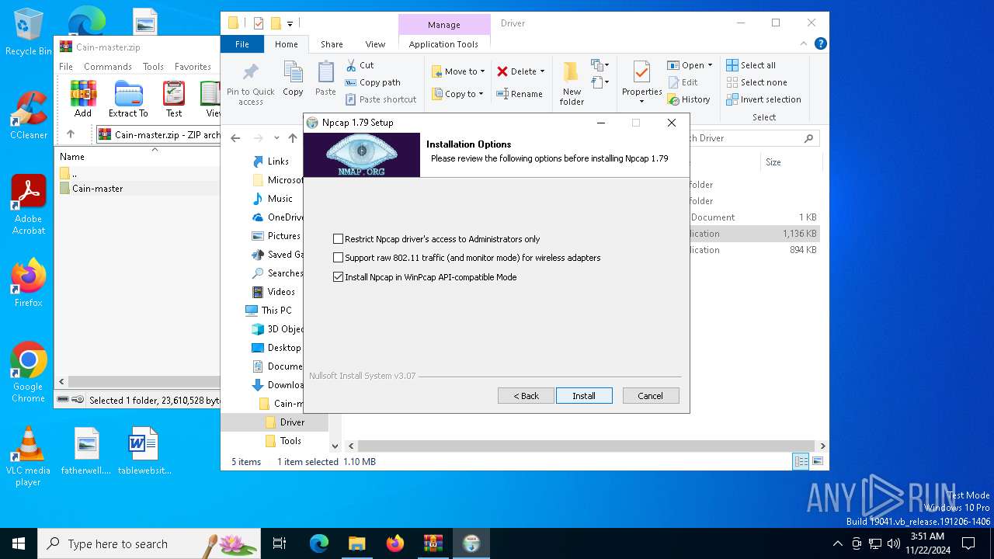Open the Delete dropdown arrow

tap(542, 71)
